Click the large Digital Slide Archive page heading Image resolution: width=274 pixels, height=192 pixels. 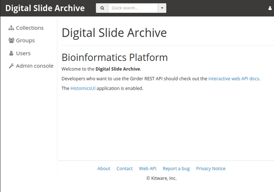114,33
